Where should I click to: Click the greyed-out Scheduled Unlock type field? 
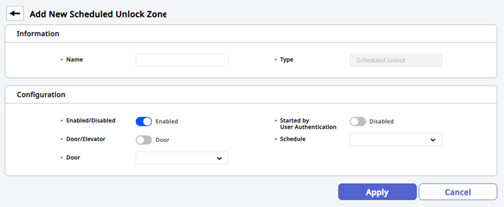pos(396,60)
